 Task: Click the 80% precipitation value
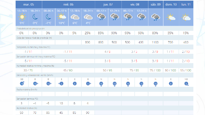(x=155, y=33)
